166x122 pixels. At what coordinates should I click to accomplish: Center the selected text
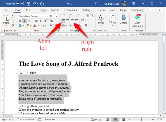click(68, 21)
